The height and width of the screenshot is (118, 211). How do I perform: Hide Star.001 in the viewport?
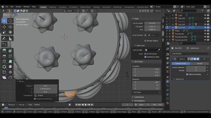click(x=205, y=18)
